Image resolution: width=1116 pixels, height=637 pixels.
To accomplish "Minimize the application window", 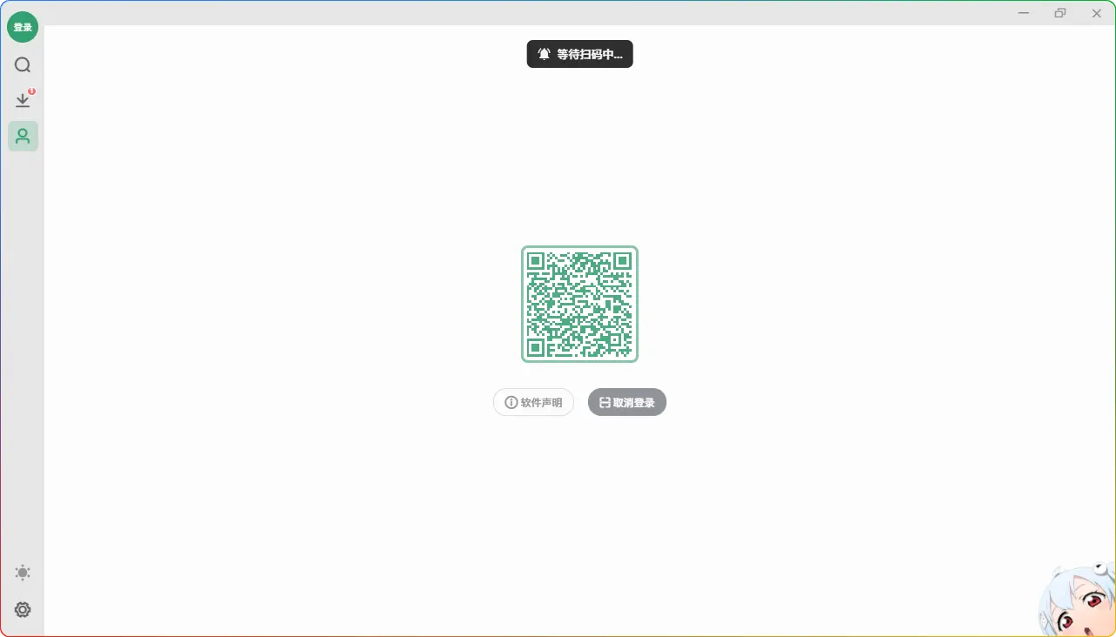I will click(1024, 13).
